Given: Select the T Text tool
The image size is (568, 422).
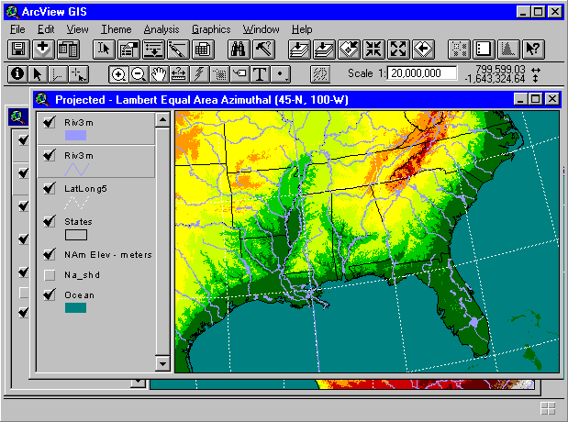Looking at the screenshot, I should coord(260,74).
